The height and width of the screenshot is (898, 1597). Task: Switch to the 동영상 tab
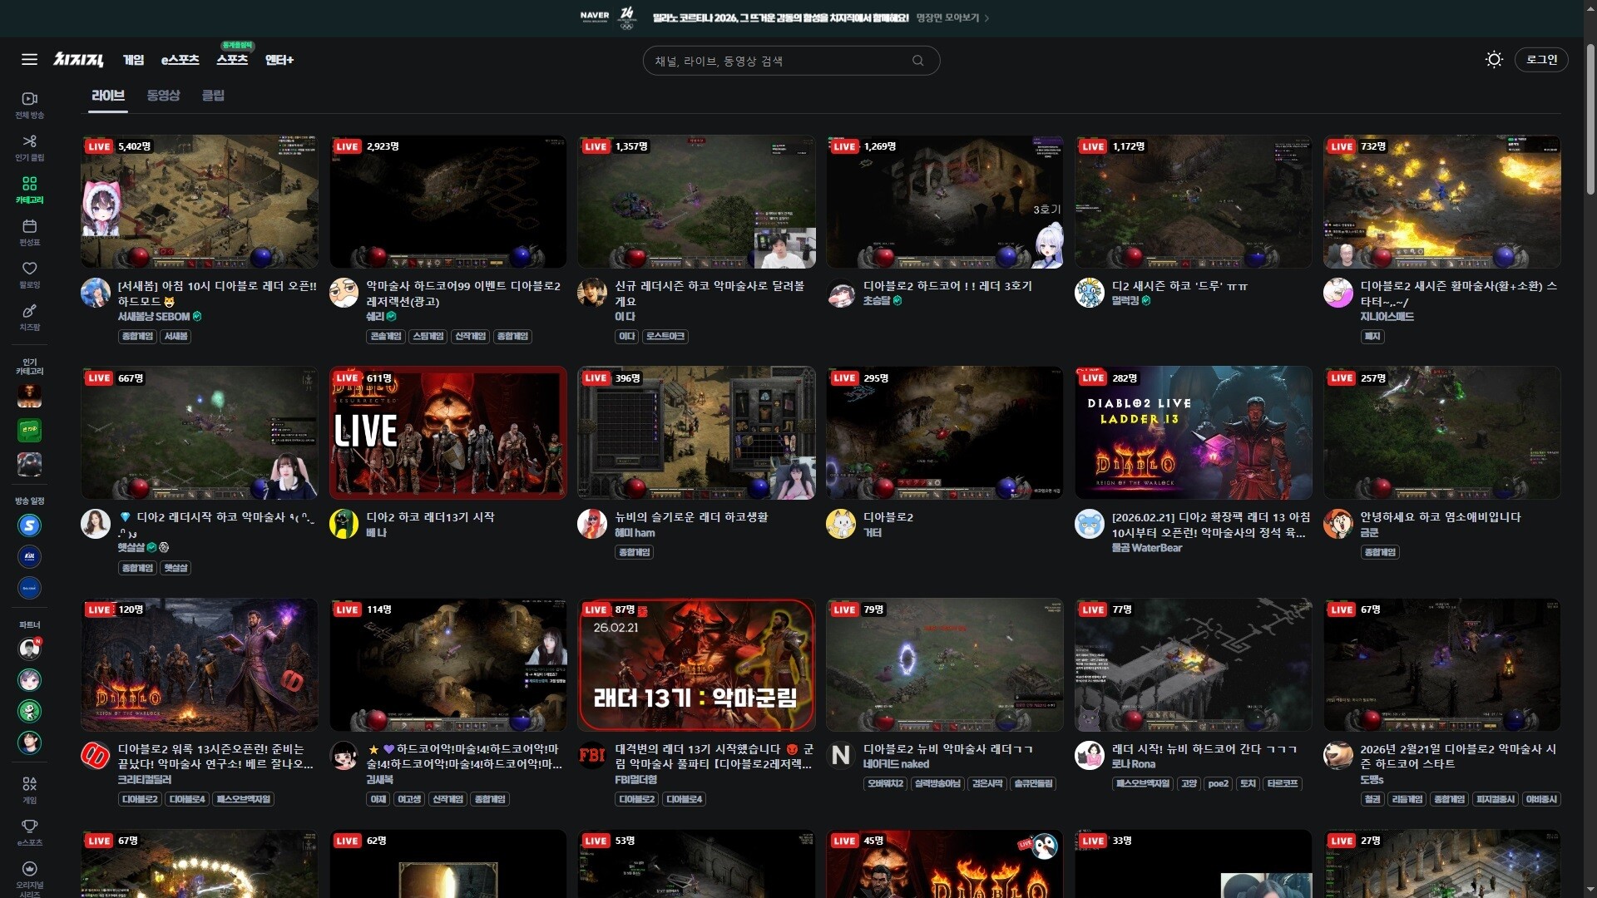(x=163, y=95)
